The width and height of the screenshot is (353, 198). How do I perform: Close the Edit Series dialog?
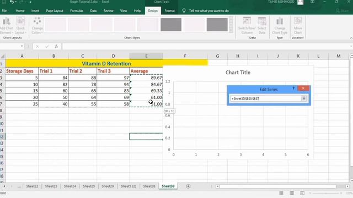303,89
